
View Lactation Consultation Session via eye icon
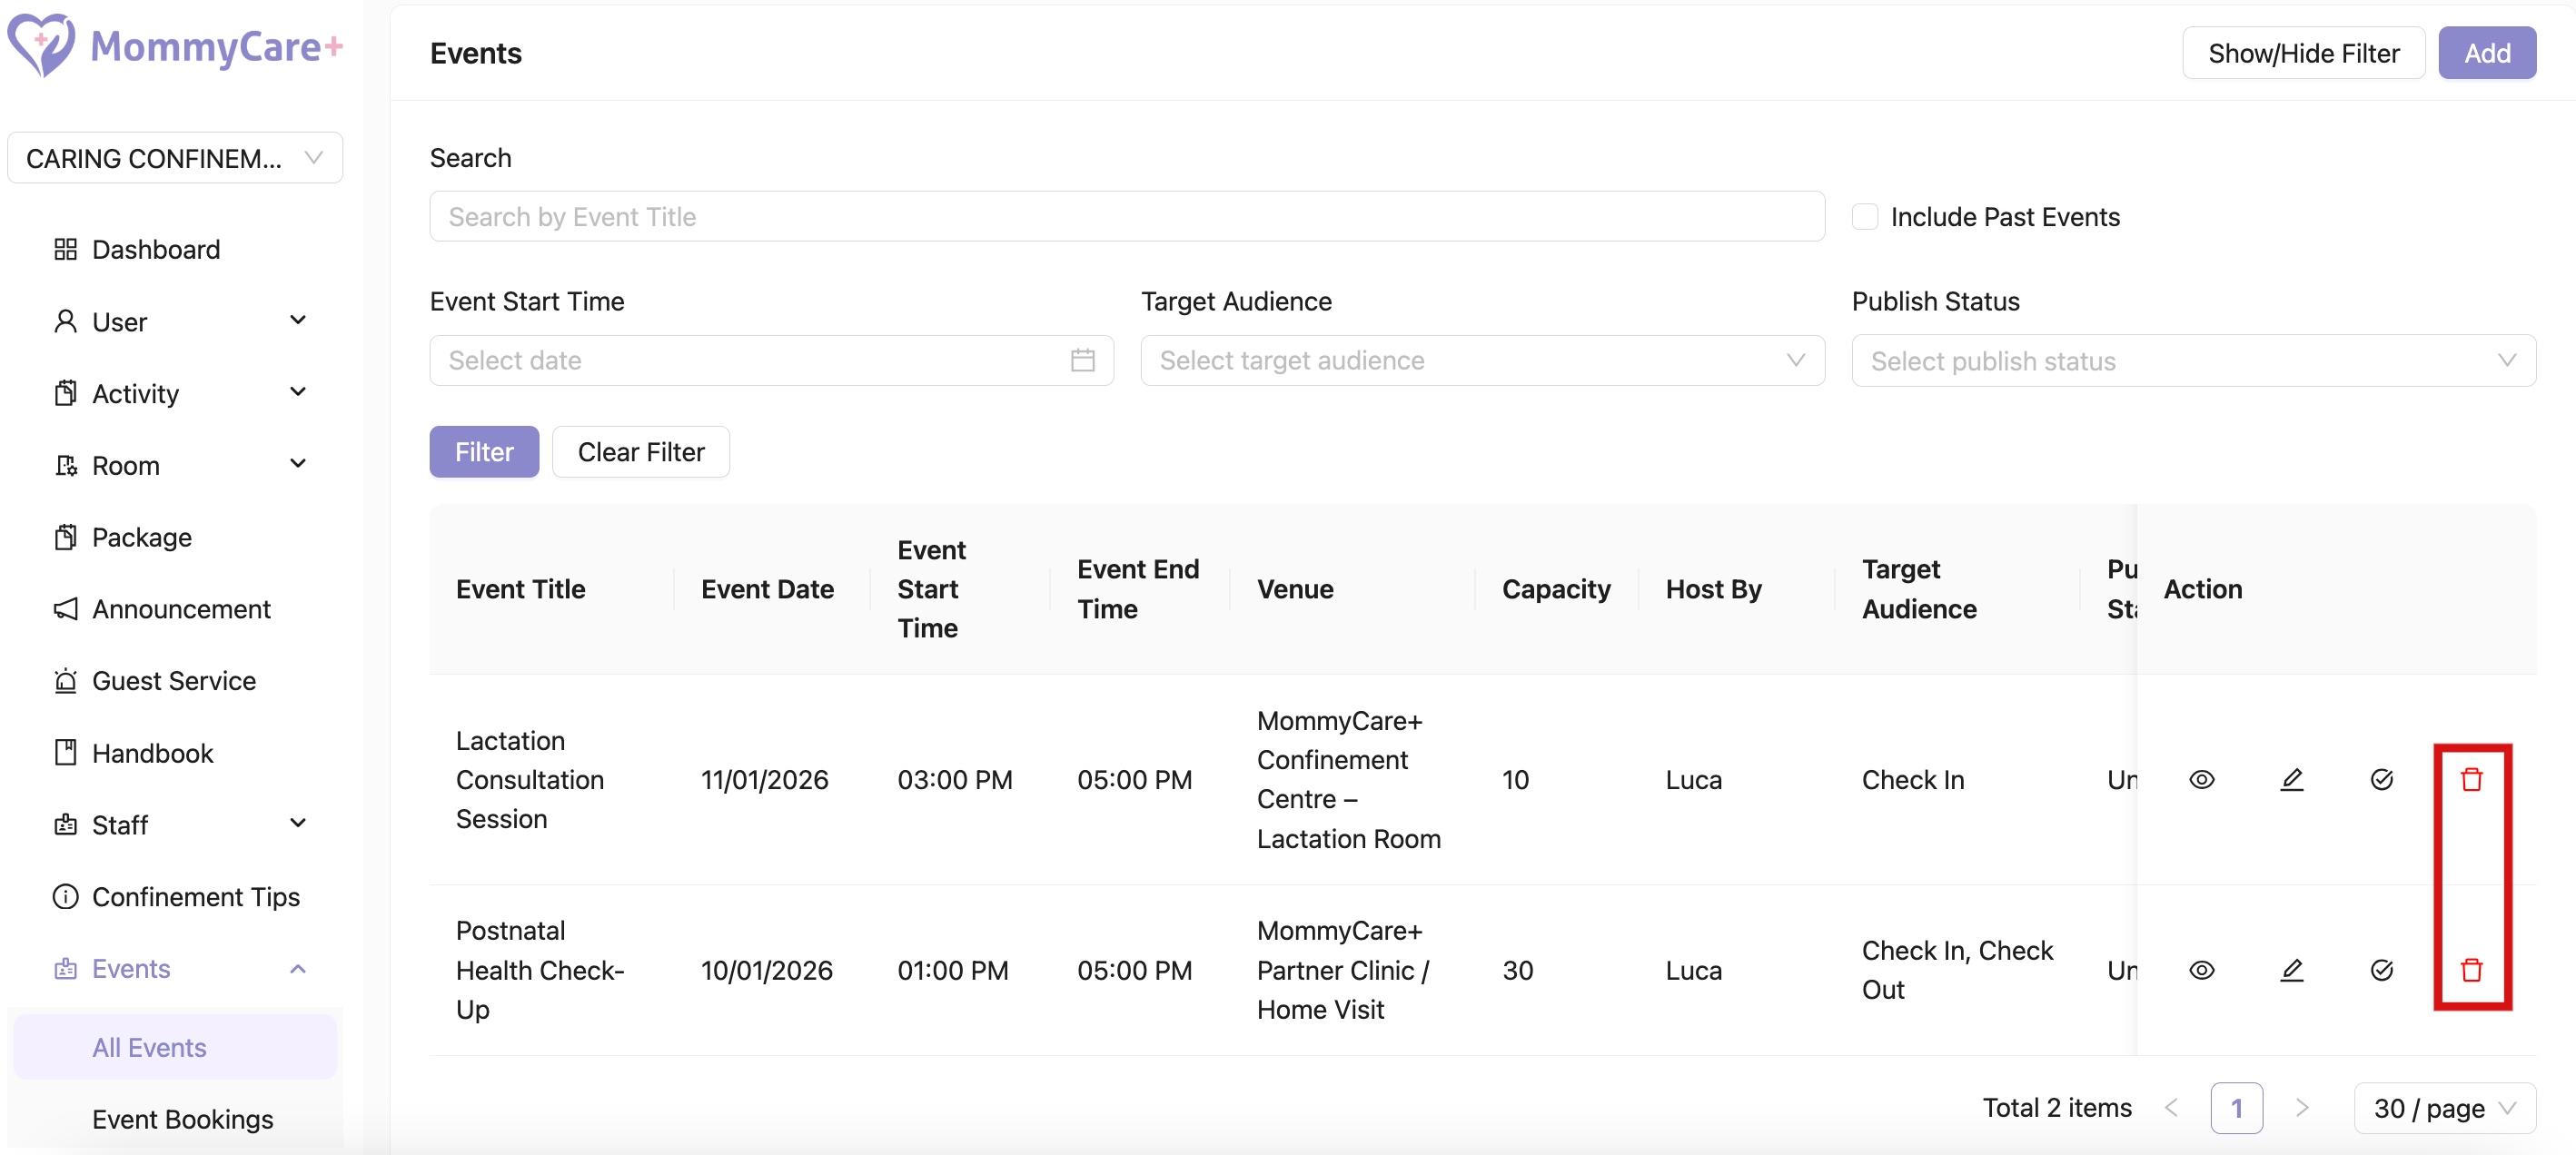point(2201,779)
